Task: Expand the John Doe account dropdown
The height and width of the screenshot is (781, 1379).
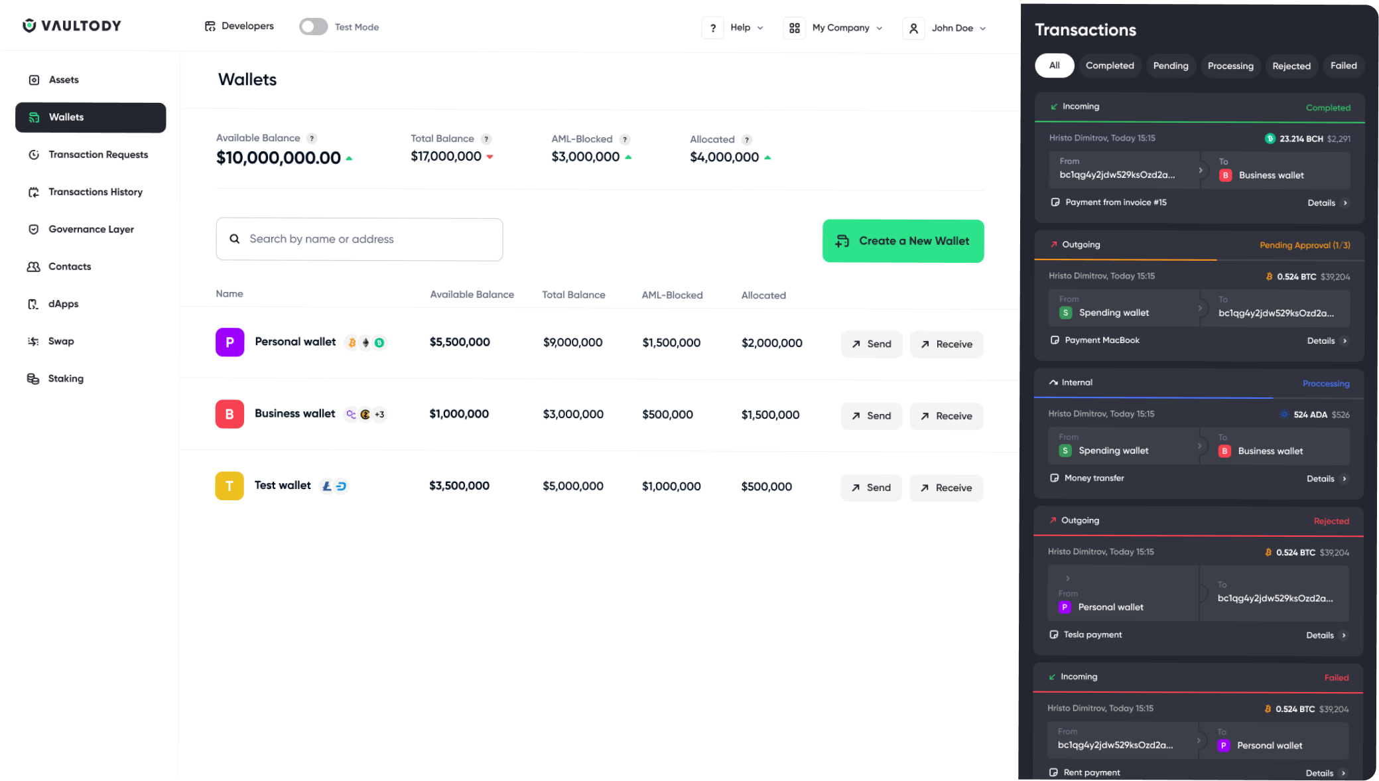Action: 983,28
